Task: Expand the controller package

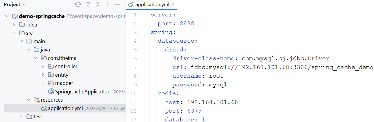Action: tap(43, 66)
